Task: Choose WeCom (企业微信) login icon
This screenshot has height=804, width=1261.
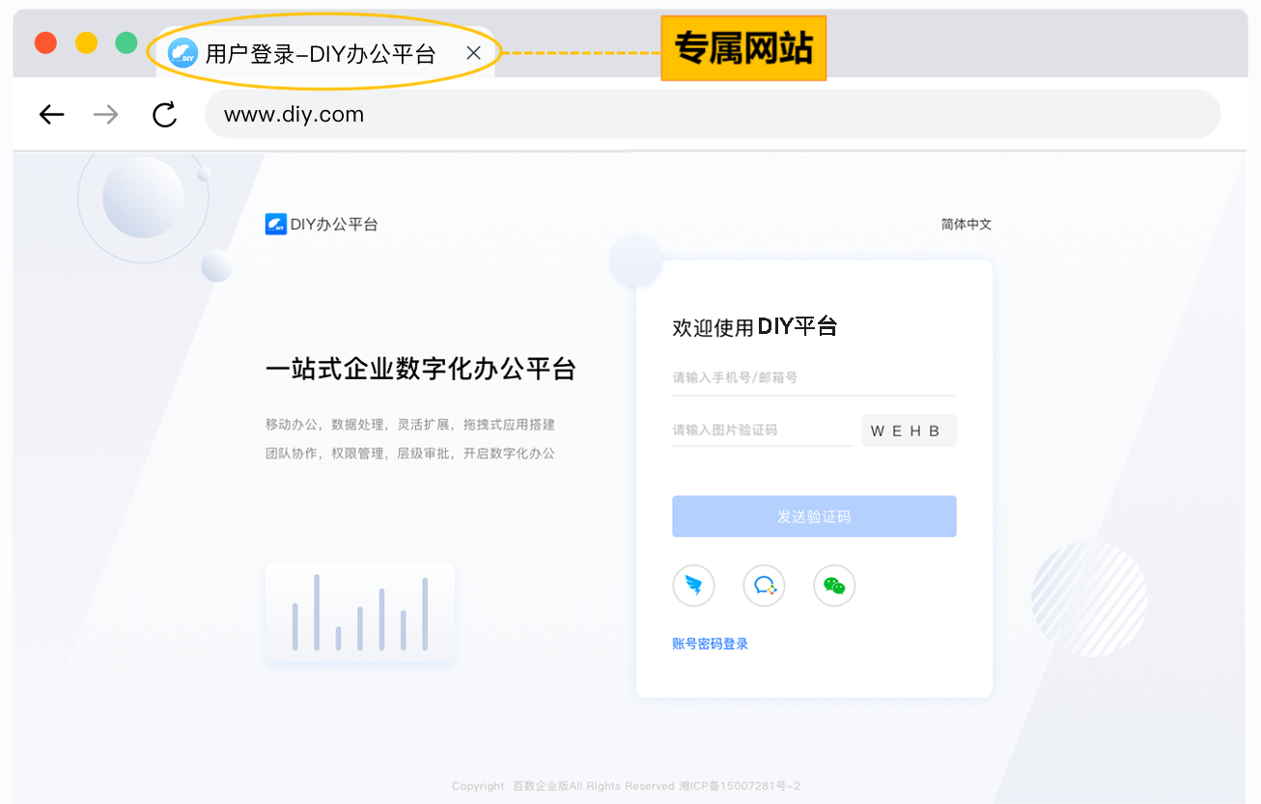Action: pyautogui.click(x=764, y=586)
